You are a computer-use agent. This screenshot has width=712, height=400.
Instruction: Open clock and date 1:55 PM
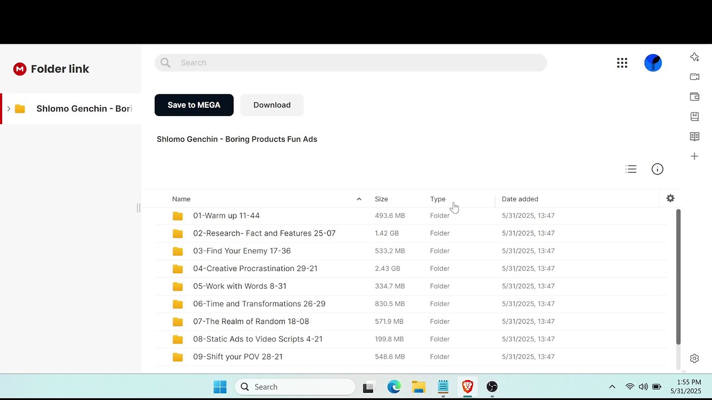click(685, 387)
